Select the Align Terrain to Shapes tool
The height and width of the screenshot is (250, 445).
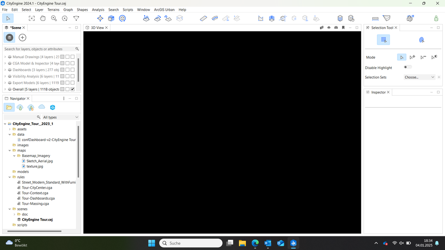click(x=157, y=18)
